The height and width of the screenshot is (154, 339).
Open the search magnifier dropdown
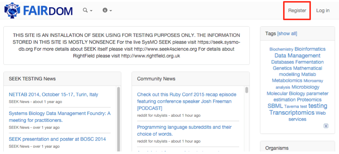(x=87, y=11)
